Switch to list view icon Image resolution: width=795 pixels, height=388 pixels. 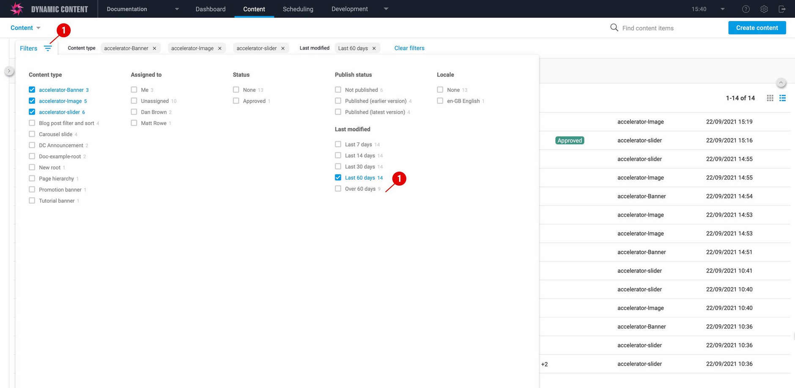click(783, 98)
